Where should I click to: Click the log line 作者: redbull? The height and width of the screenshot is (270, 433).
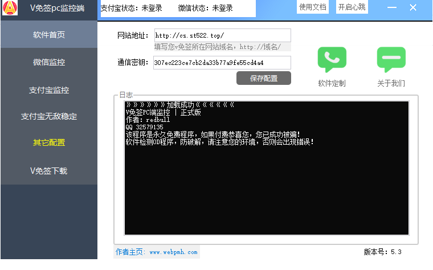tap(148, 120)
